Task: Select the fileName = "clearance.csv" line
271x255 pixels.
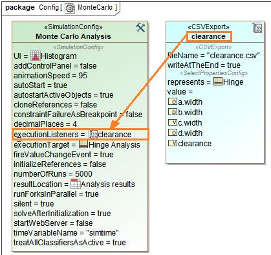Action: click(213, 56)
